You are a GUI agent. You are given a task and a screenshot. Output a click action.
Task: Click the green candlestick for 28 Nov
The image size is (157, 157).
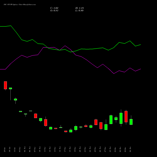pyautogui.click(x=111, y=120)
